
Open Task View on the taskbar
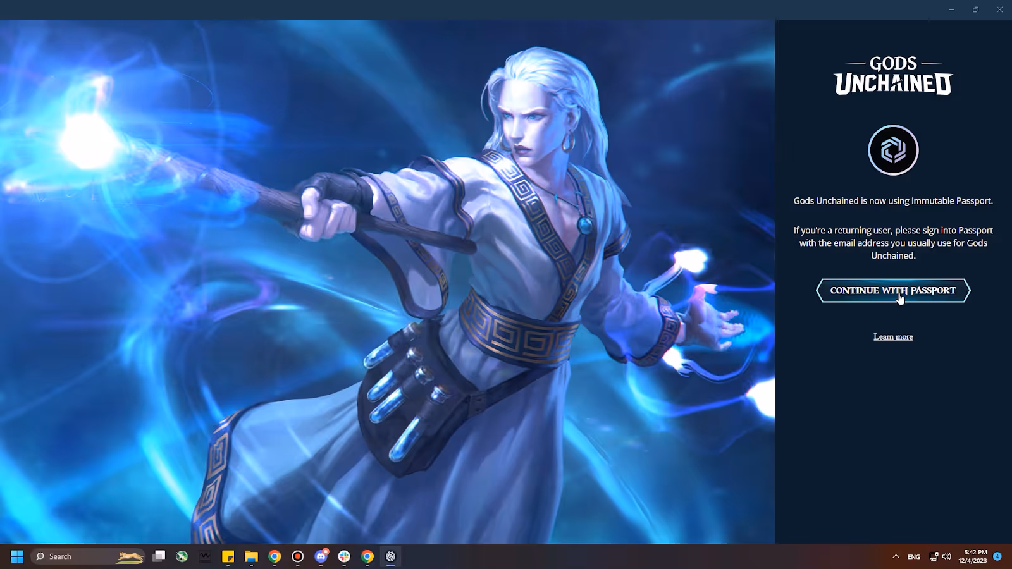[159, 556]
